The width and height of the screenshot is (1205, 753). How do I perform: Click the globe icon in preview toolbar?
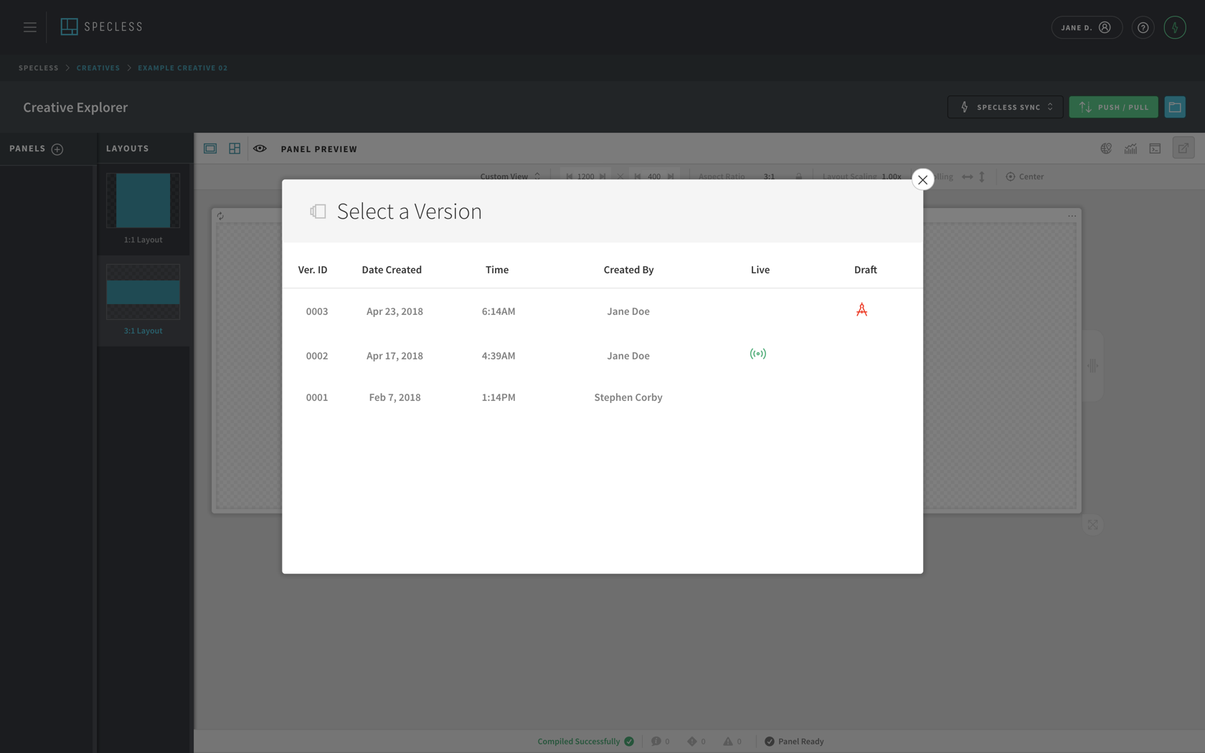(1106, 148)
